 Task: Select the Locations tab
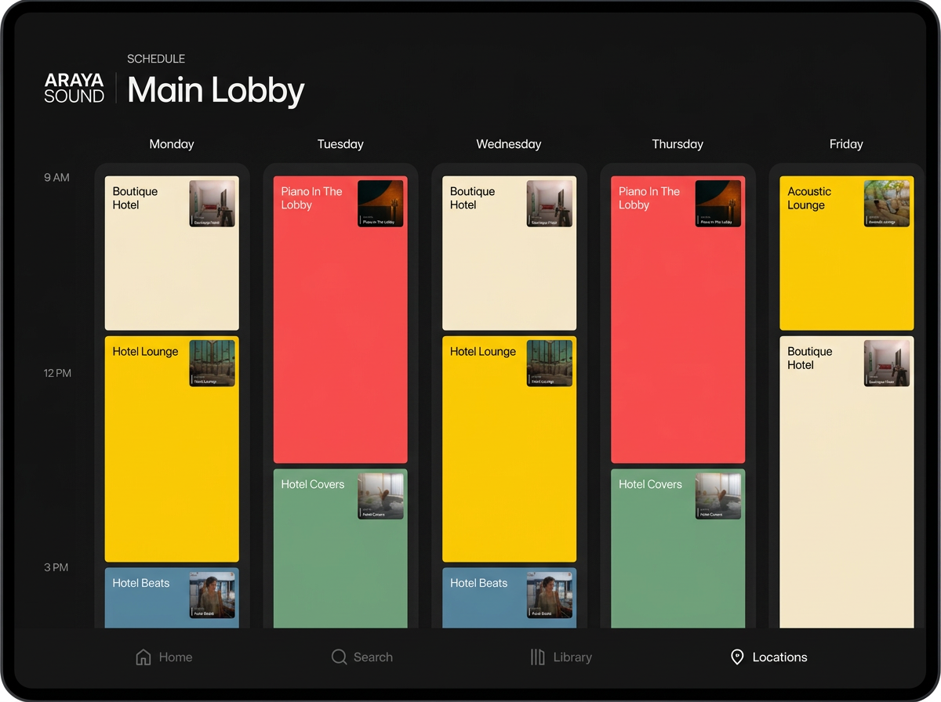[768, 657]
